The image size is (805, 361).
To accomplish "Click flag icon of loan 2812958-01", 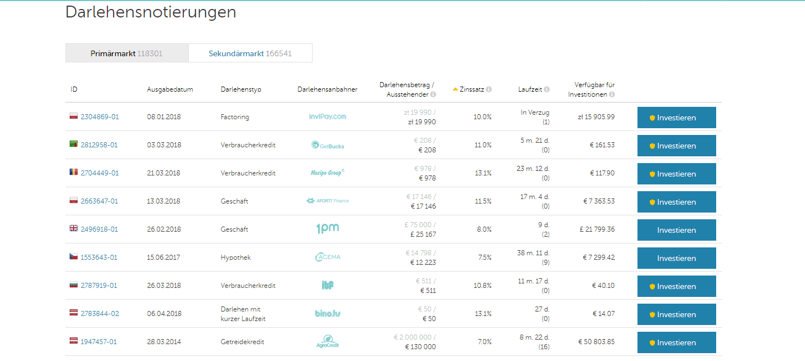I will click(x=73, y=145).
